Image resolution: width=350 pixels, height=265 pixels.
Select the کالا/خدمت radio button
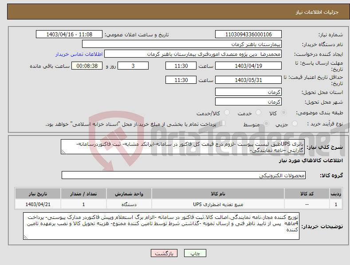tap(227, 113)
